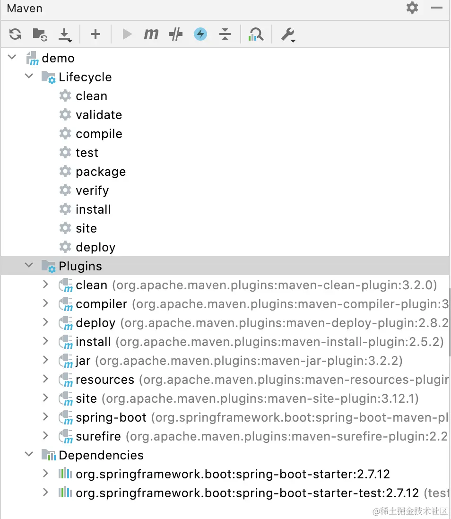Execute Maven goal 'm' icon
This screenshot has height=519, width=451.
[151, 34]
